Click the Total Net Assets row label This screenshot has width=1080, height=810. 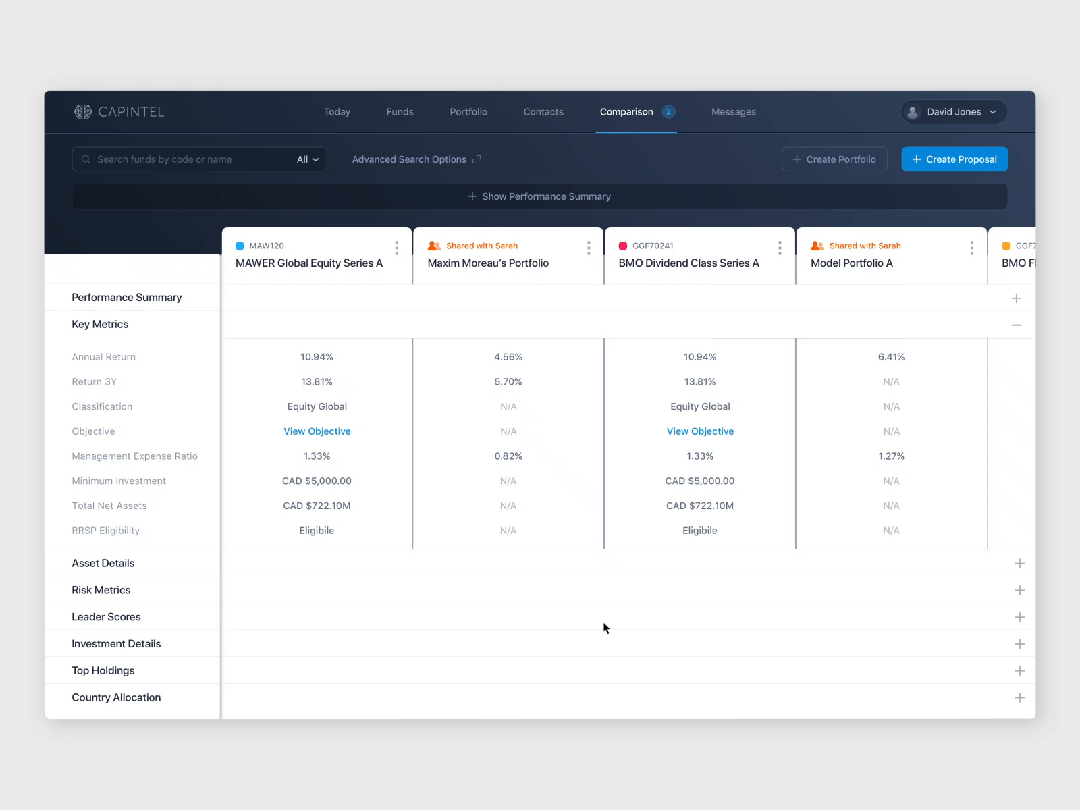[109, 506]
